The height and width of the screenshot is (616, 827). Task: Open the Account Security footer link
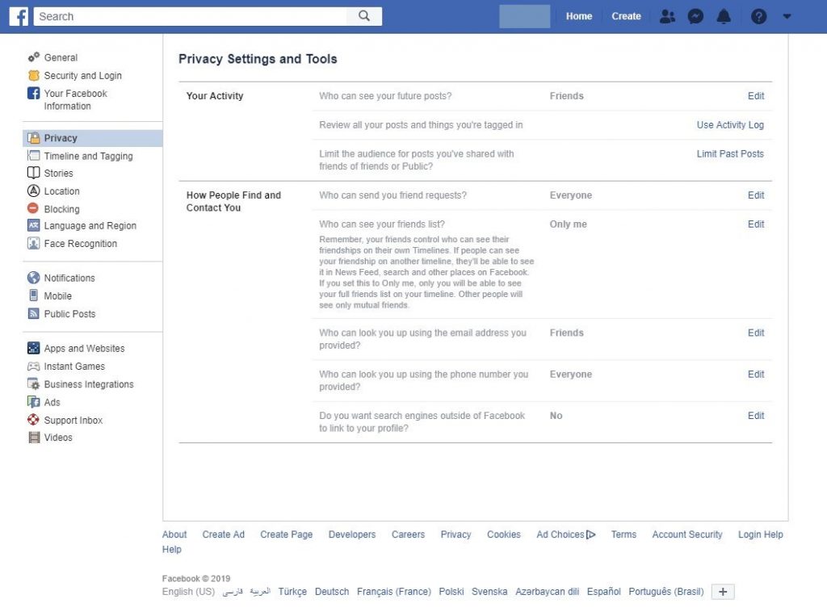coord(687,534)
